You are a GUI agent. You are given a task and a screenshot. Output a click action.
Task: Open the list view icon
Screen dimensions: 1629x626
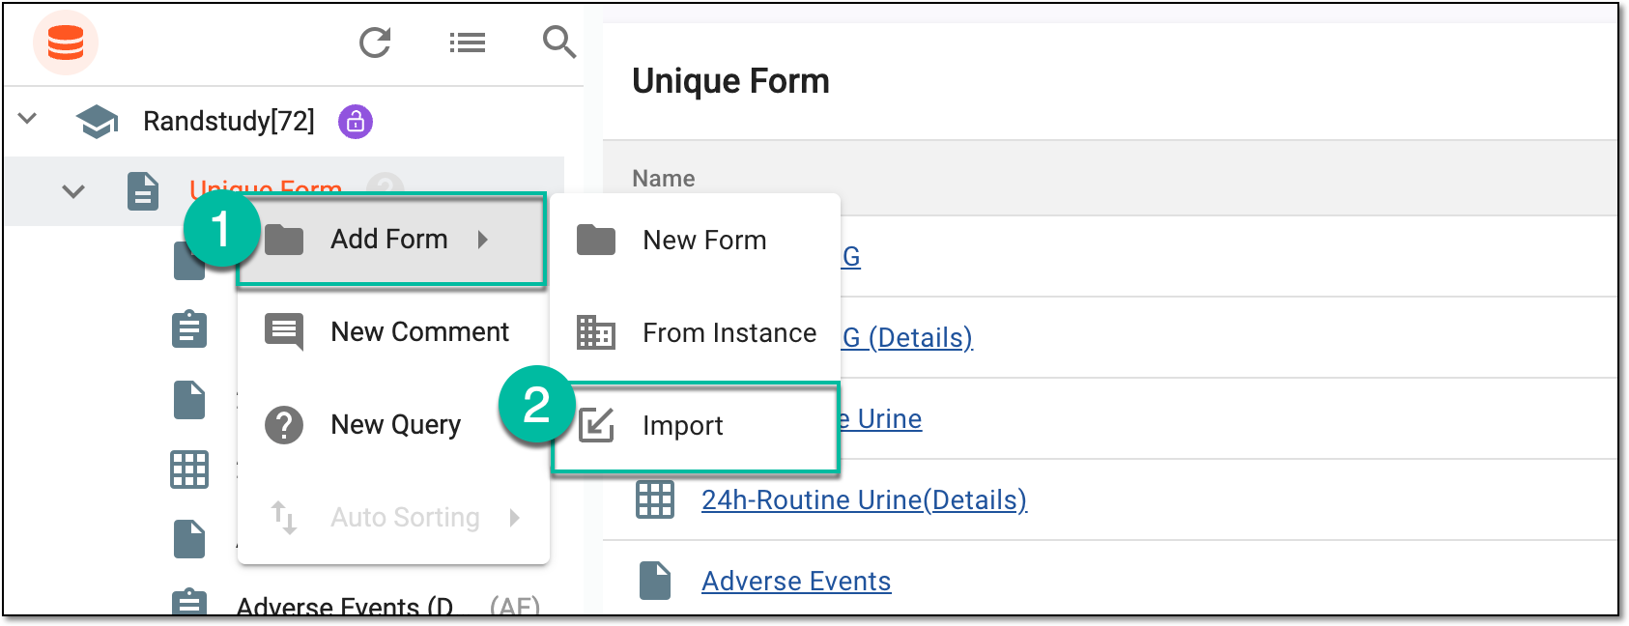click(x=468, y=43)
